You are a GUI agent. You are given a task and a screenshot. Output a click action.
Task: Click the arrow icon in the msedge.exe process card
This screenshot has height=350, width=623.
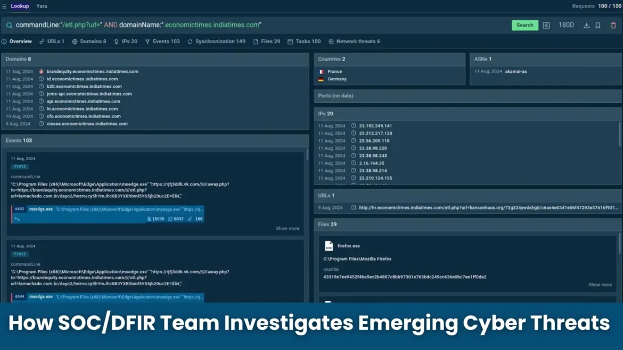pyautogui.click(x=17, y=219)
